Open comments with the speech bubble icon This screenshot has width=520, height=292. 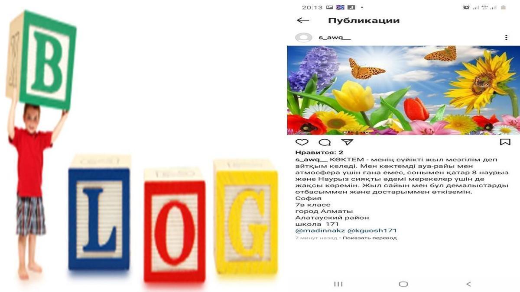tap(325, 142)
